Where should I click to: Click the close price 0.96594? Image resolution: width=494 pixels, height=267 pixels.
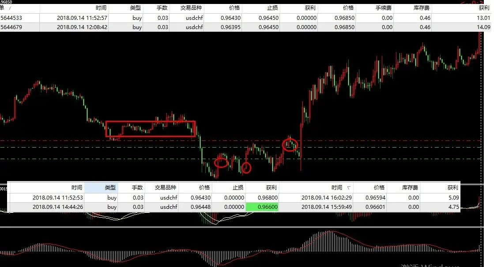(375, 197)
